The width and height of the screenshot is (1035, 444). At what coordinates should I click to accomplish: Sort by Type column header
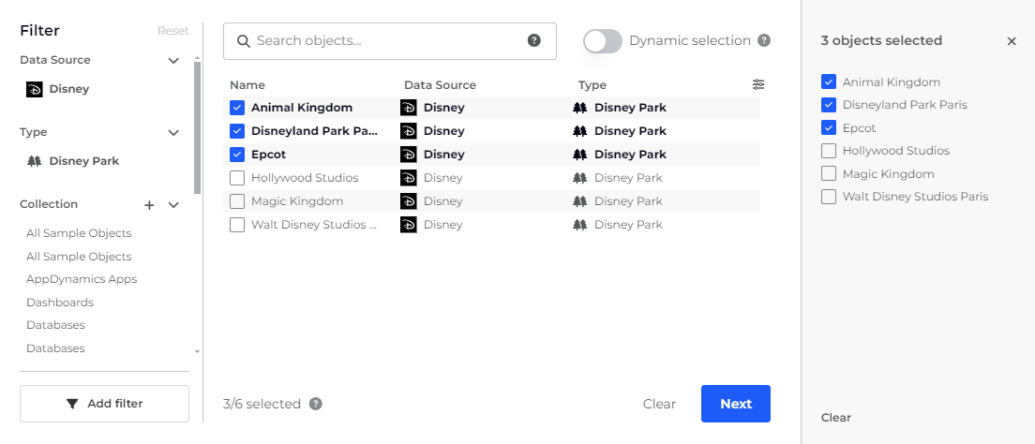[592, 85]
